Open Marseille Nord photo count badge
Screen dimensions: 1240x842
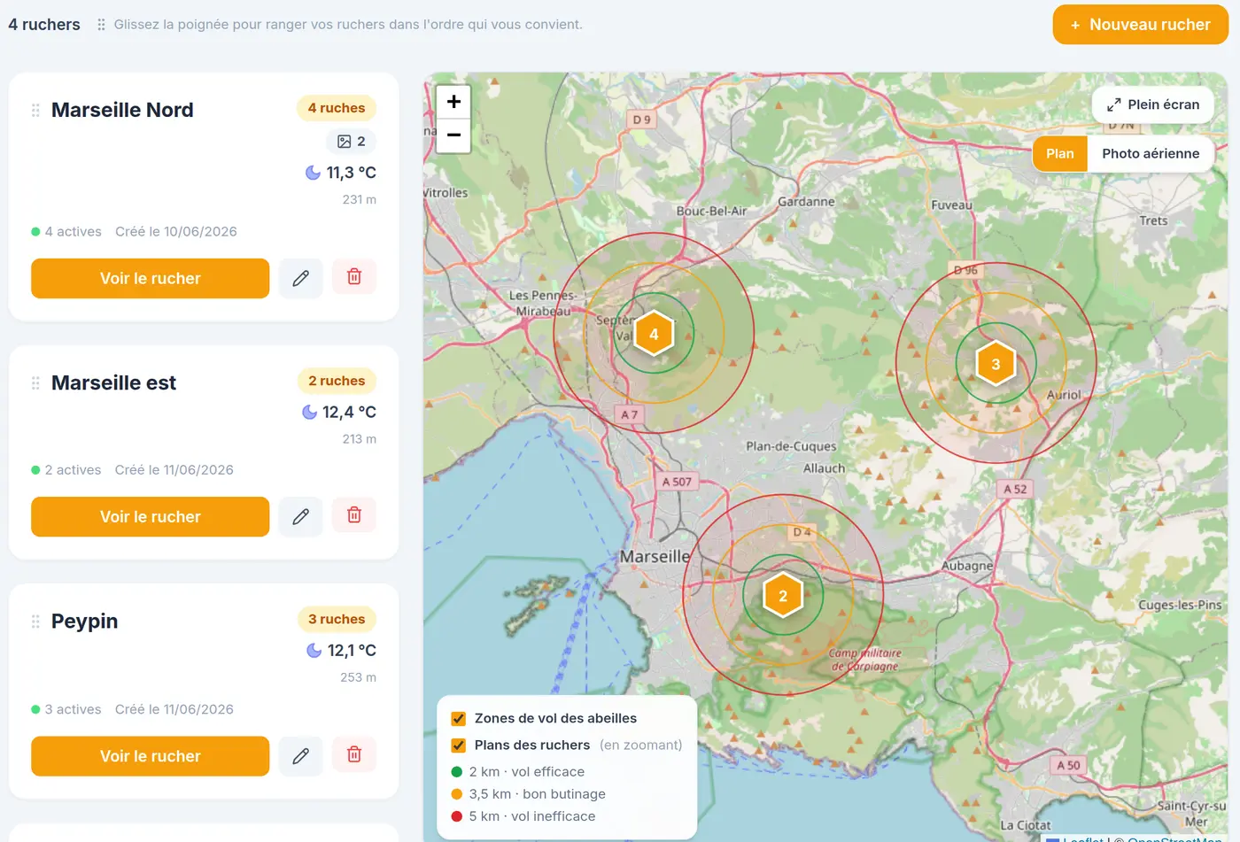pyautogui.click(x=352, y=142)
